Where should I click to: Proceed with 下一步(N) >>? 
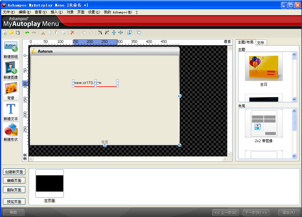tap(256, 213)
